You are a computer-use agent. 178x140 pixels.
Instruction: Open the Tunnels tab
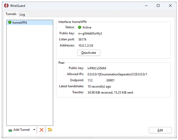tap(11, 14)
